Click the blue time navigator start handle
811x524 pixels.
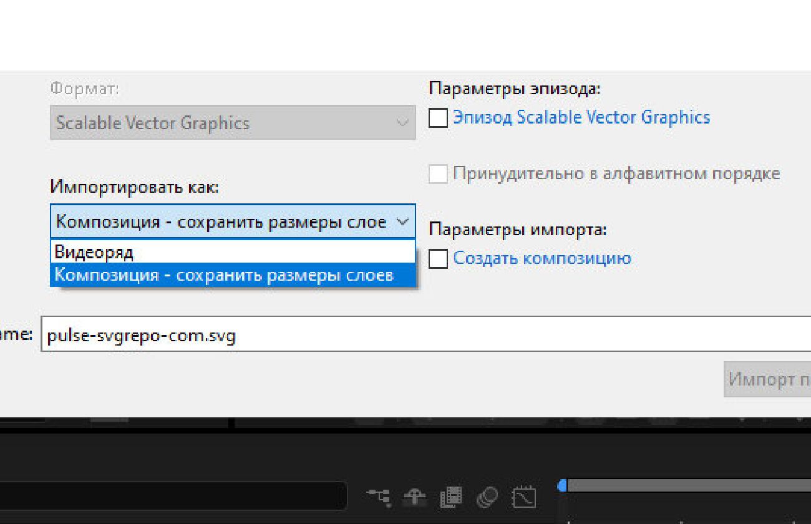coord(562,485)
